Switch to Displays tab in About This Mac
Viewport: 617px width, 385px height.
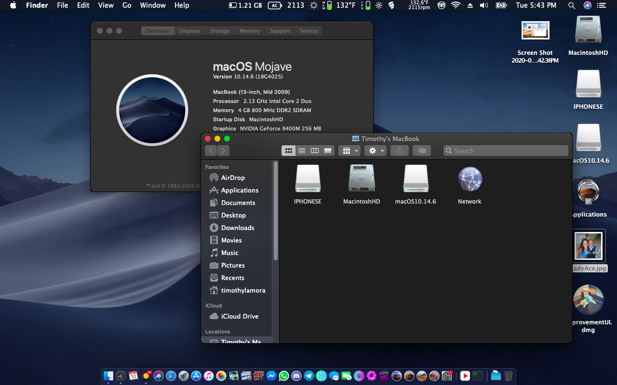(x=190, y=31)
